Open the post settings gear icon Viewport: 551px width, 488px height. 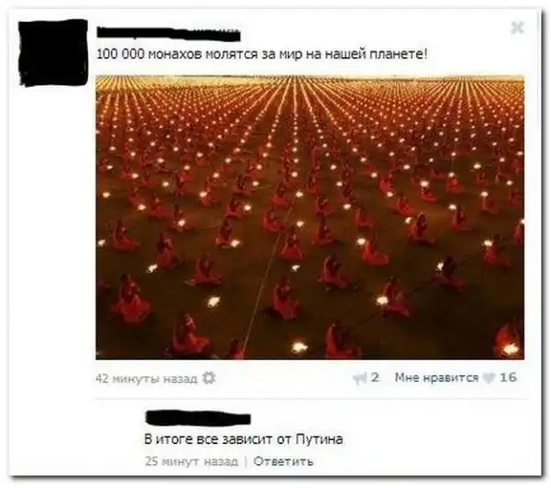[x=208, y=378]
